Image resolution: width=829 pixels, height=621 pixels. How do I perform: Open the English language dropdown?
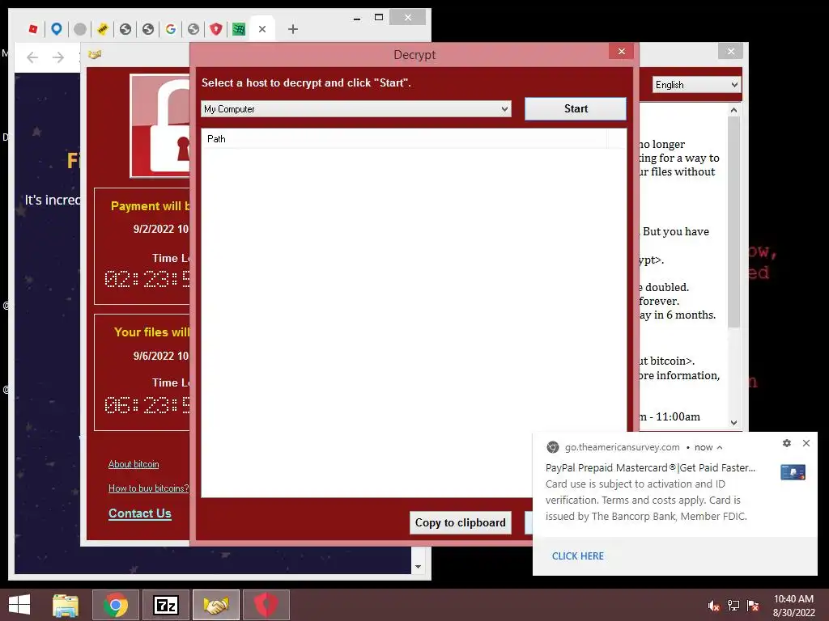pos(696,84)
